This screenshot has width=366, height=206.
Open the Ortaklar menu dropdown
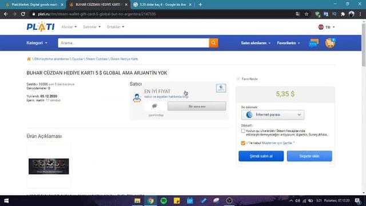click(x=116, y=27)
